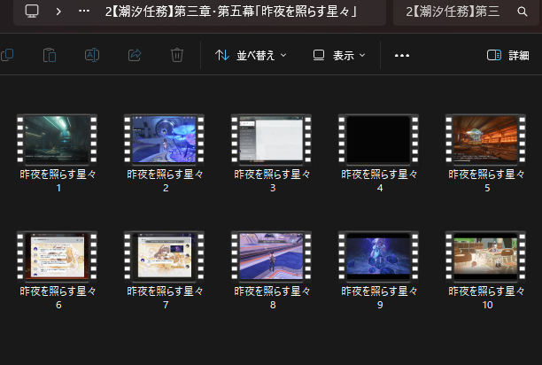
Task: Select video thumbnail 昨夜を照らす星々 9
Action: click(x=378, y=256)
